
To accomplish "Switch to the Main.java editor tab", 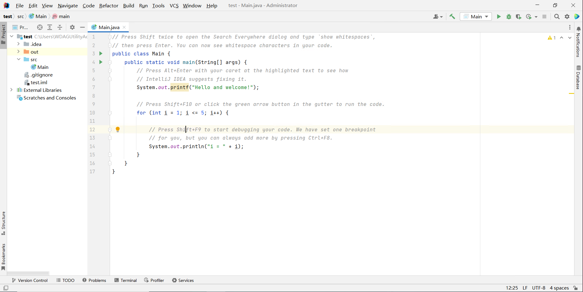I will 109,27.
